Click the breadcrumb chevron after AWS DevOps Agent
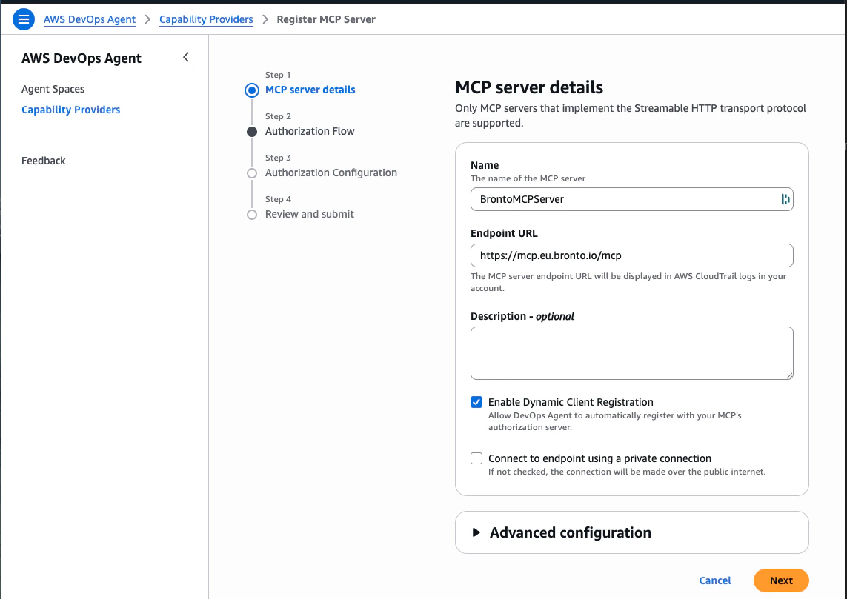The width and height of the screenshot is (847, 599). 147,19
